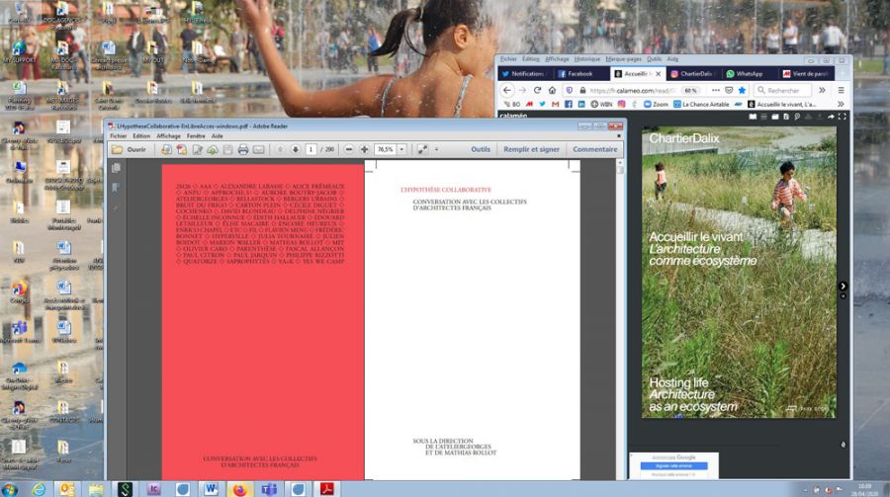Expand the Firefox toolbar overflow chevron
This screenshot has width=890, height=497.
coord(822,90)
